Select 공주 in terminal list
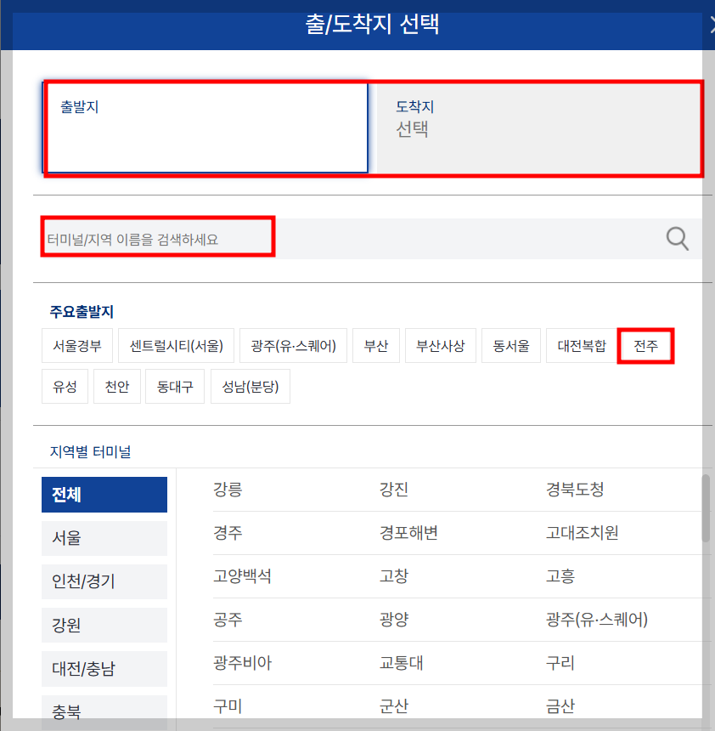 [228, 620]
